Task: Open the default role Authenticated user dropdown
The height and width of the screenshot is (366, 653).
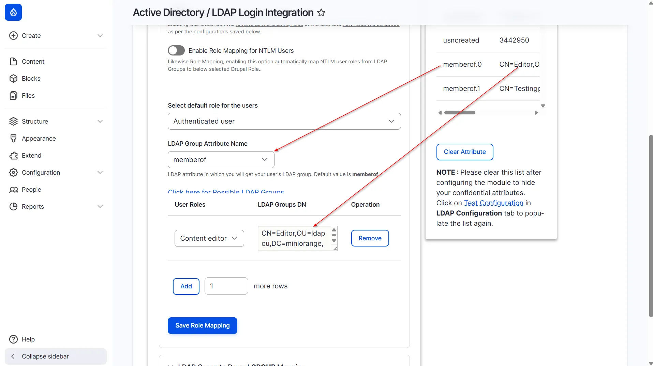Action: click(x=284, y=121)
